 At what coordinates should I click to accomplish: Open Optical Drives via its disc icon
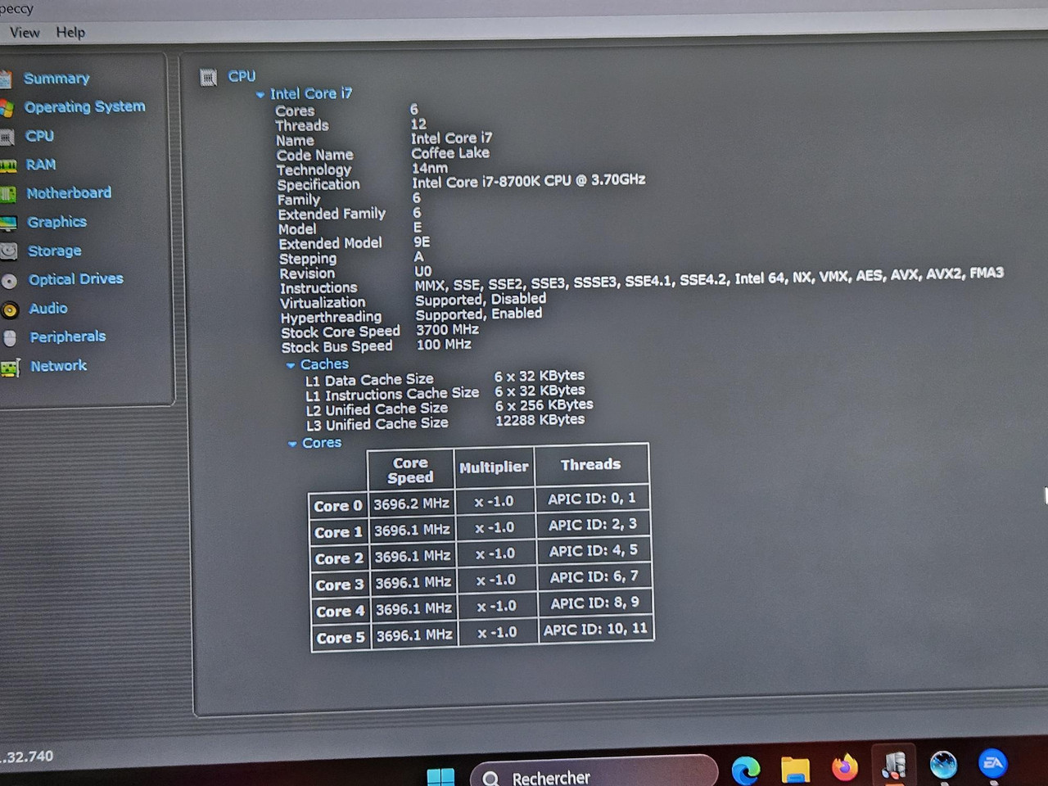[x=9, y=281]
